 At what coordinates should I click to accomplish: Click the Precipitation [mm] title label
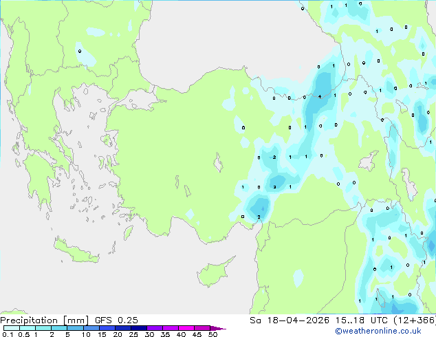click(44, 320)
